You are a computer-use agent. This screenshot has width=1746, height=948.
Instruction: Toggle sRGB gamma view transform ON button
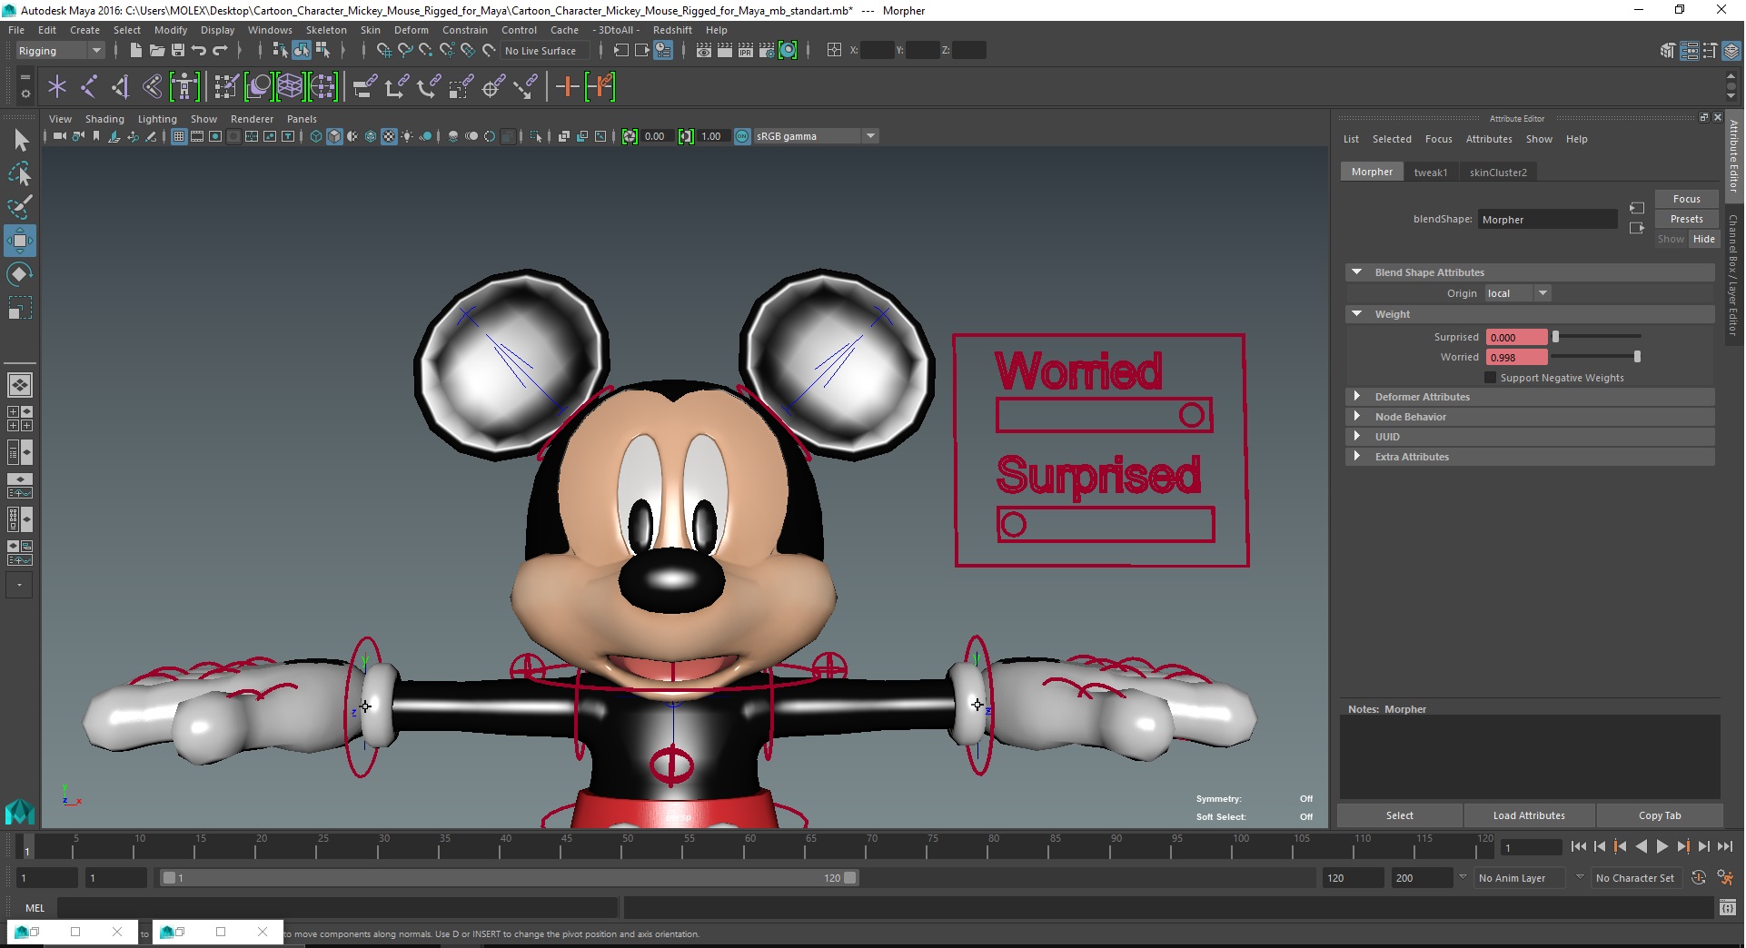[742, 136]
